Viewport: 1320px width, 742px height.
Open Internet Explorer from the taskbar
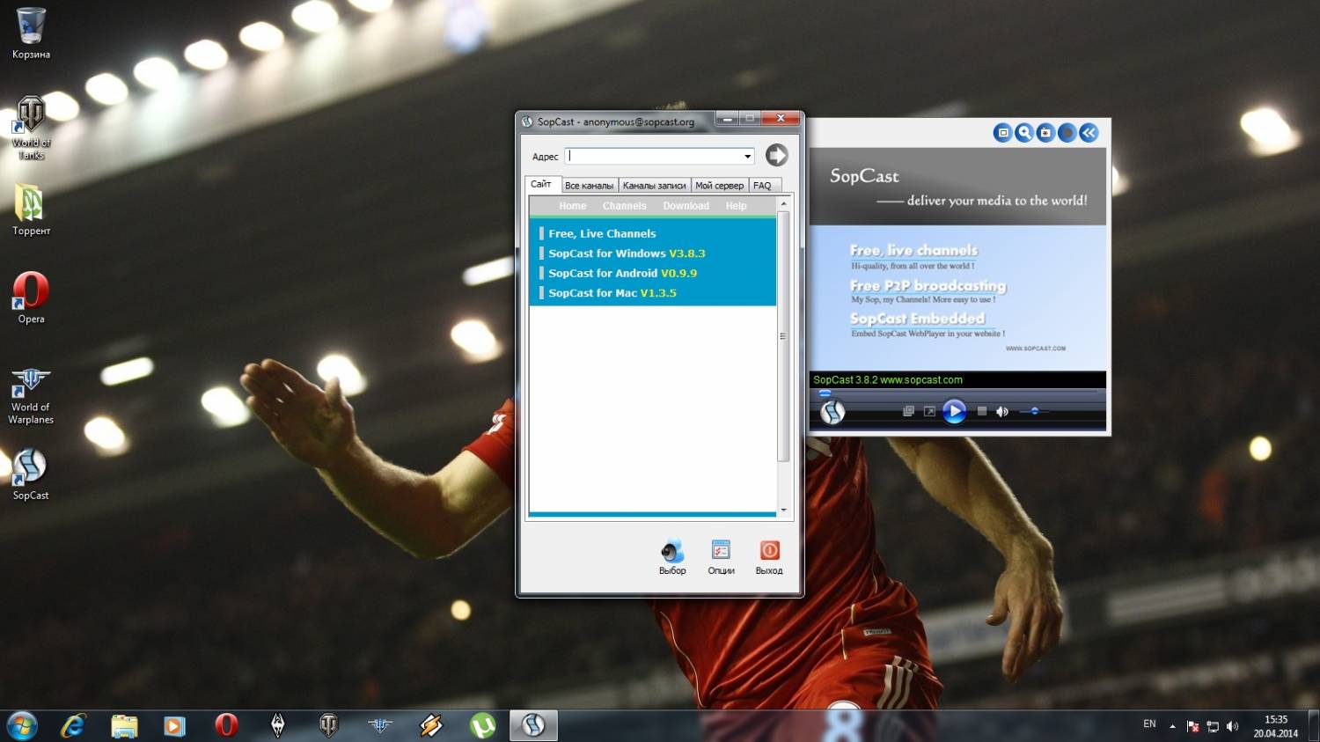tap(73, 725)
